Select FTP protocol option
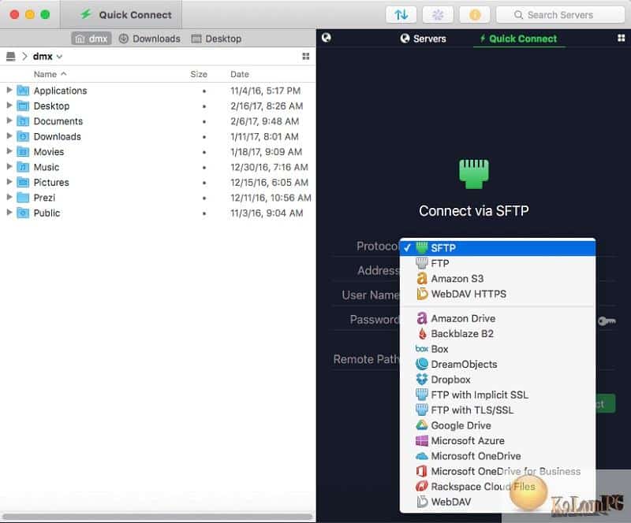Screen dimensions: 631x523 [498, 263]
